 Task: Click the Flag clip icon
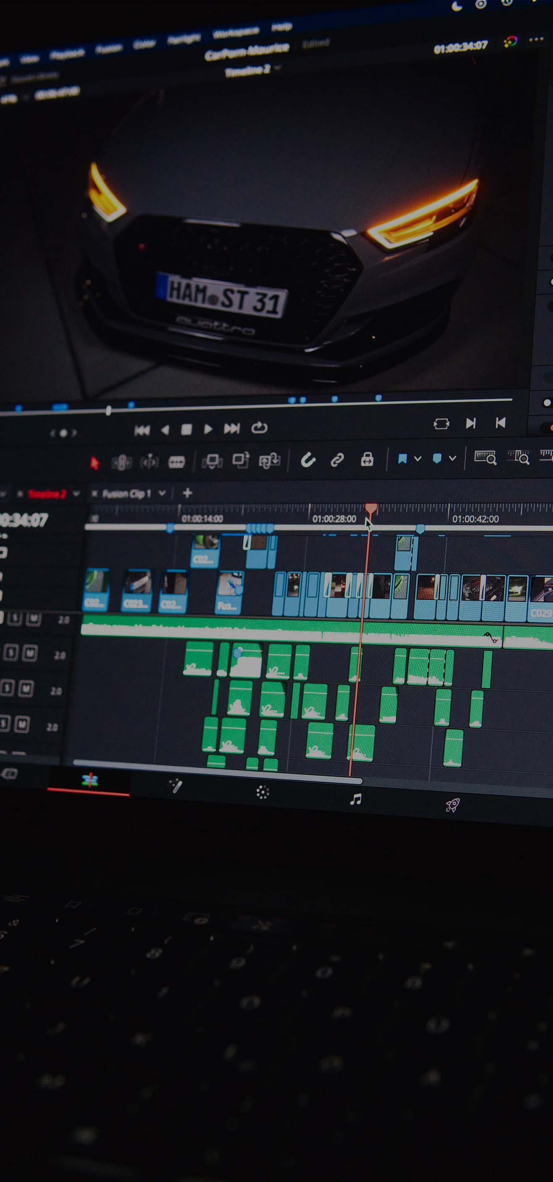click(403, 459)
